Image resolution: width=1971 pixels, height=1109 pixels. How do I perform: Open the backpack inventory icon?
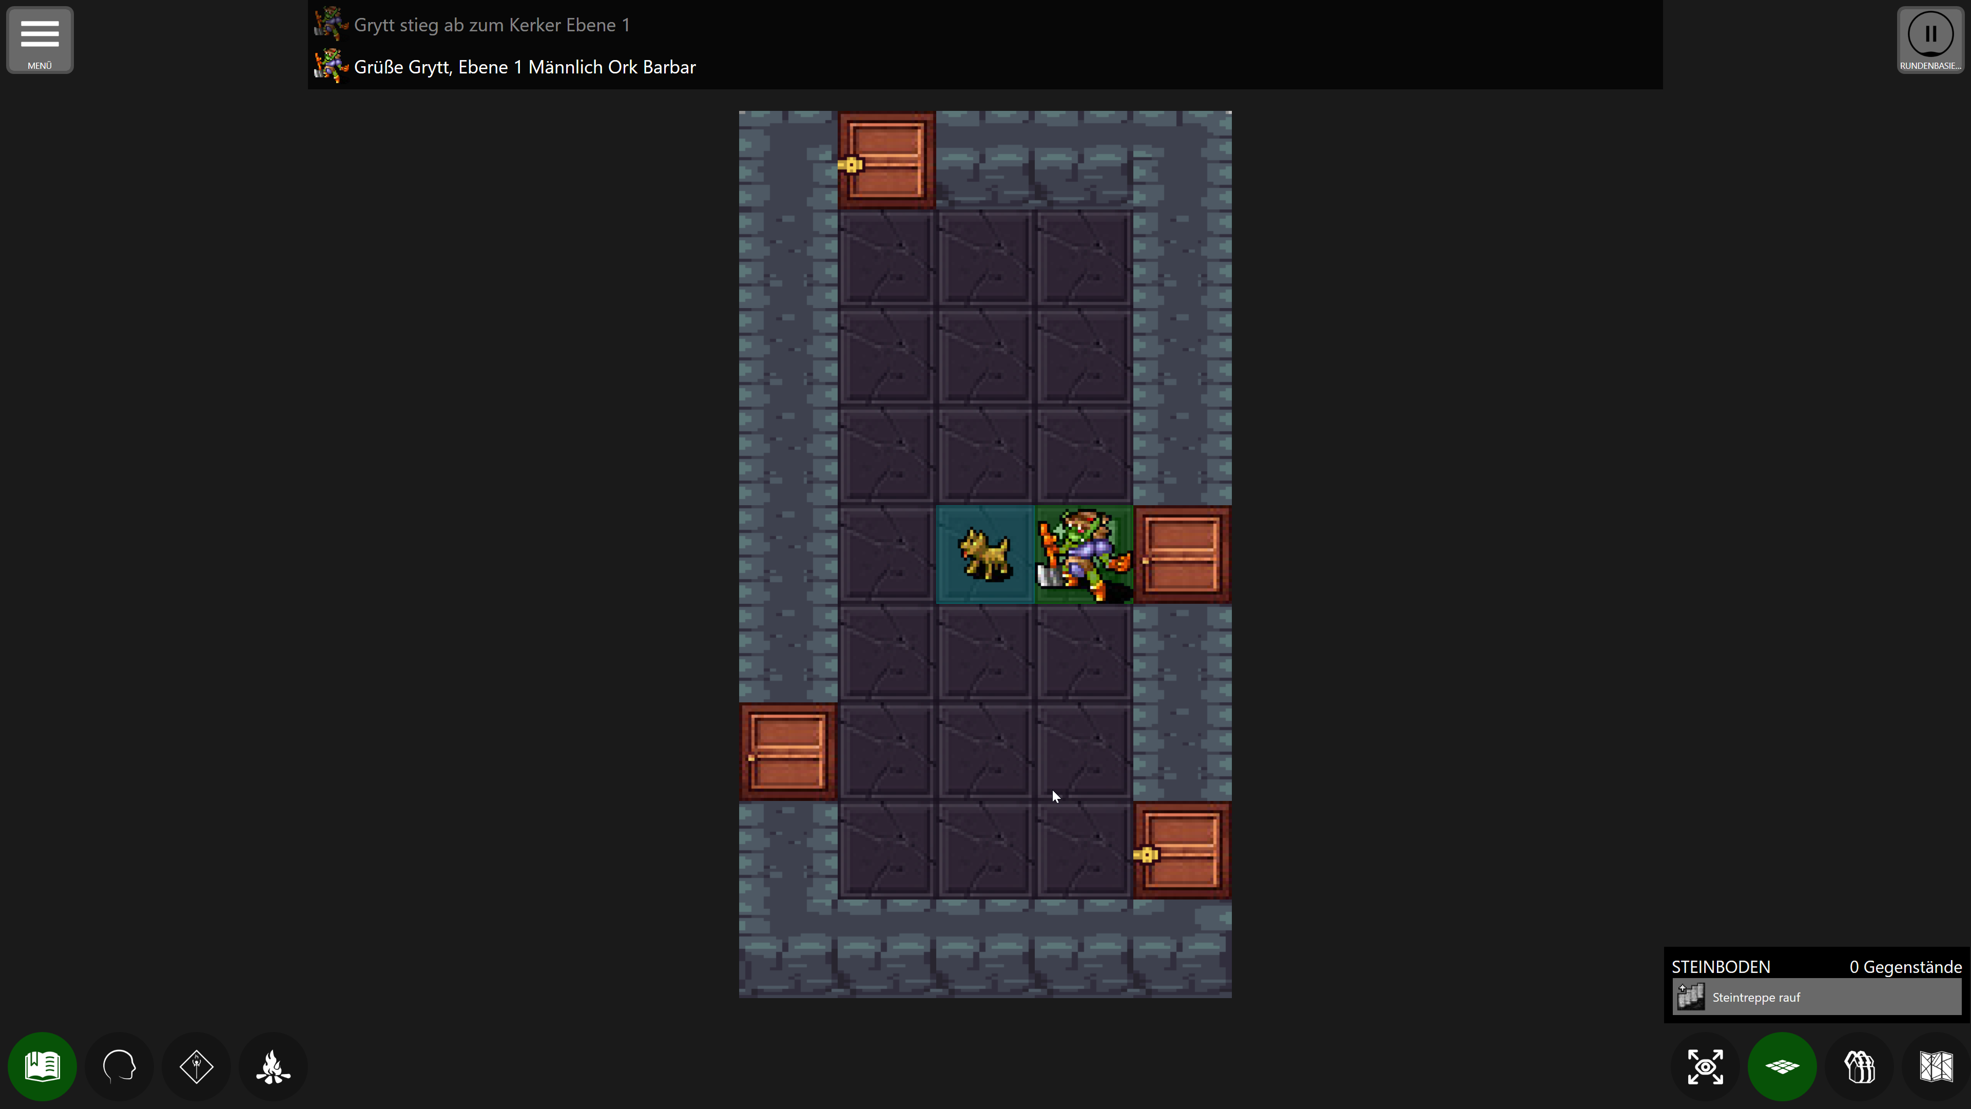click(x=1860, y=1066)
